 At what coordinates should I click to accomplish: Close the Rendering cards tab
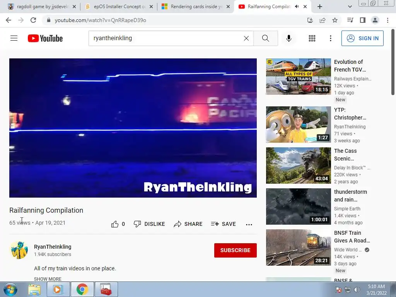click(228, 7)
